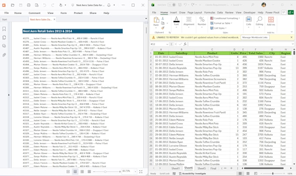Open the Page Layout tab in Excel

pyautogui.click(x=195, y=13)
